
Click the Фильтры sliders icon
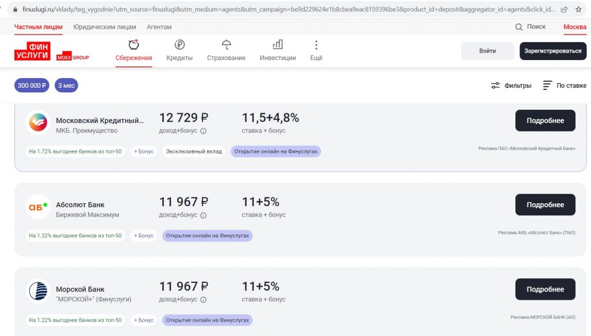coord(495,85)
